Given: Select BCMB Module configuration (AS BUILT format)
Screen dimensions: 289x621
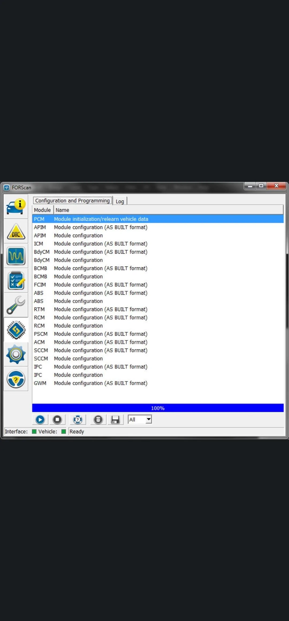Looking at the screenshot, I should click(158, 268).
